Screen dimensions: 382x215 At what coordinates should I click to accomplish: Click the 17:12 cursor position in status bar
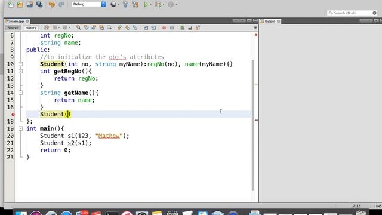point(355,206)
